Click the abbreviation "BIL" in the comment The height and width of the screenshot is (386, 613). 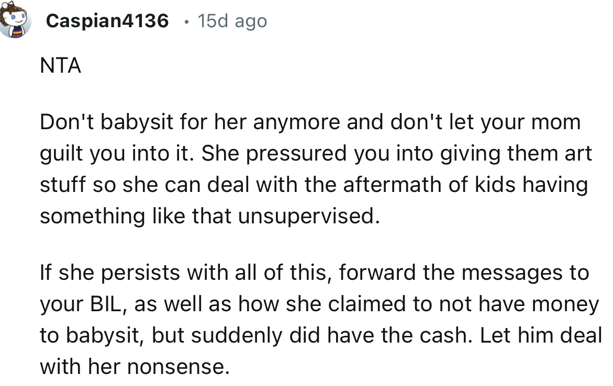click(x=106, y=304)
